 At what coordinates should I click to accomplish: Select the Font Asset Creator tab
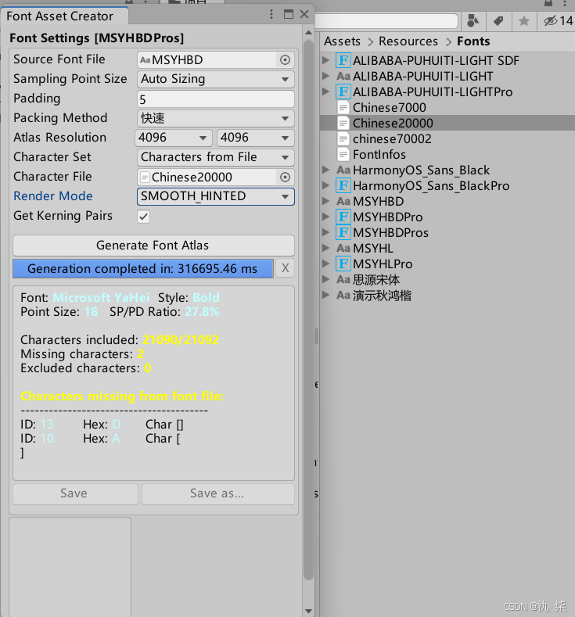click(x=60, y=16)
